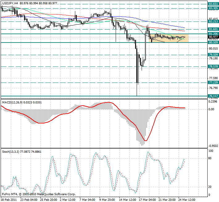219x202 pixels.
Task: Select the 80.509 support level label
Action: tap(213, 42)
